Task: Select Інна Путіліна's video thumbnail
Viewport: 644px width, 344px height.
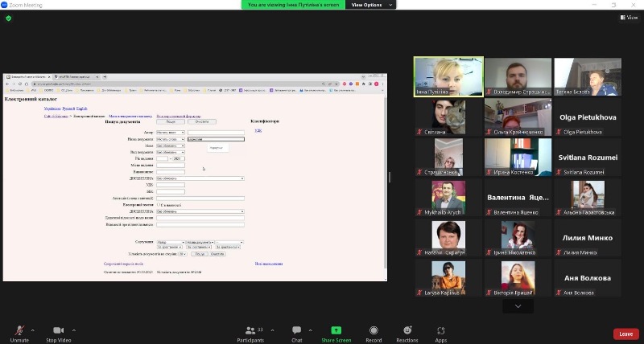Action: click(x=448, y=76)
